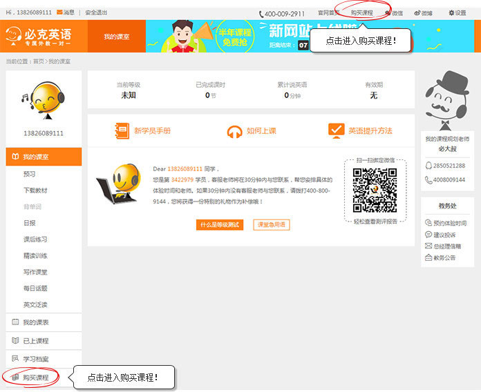
Task: Click the QQ icon beside 2850521288
Action: click(428, 166)
